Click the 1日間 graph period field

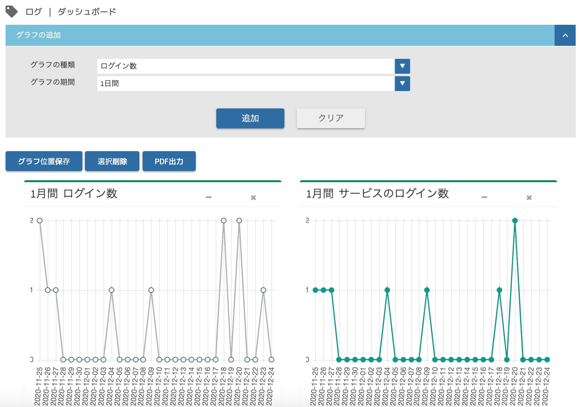coord(246,83)
